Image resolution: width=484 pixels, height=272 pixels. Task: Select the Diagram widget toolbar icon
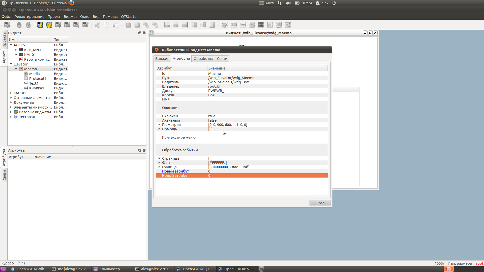pos(261,25)
